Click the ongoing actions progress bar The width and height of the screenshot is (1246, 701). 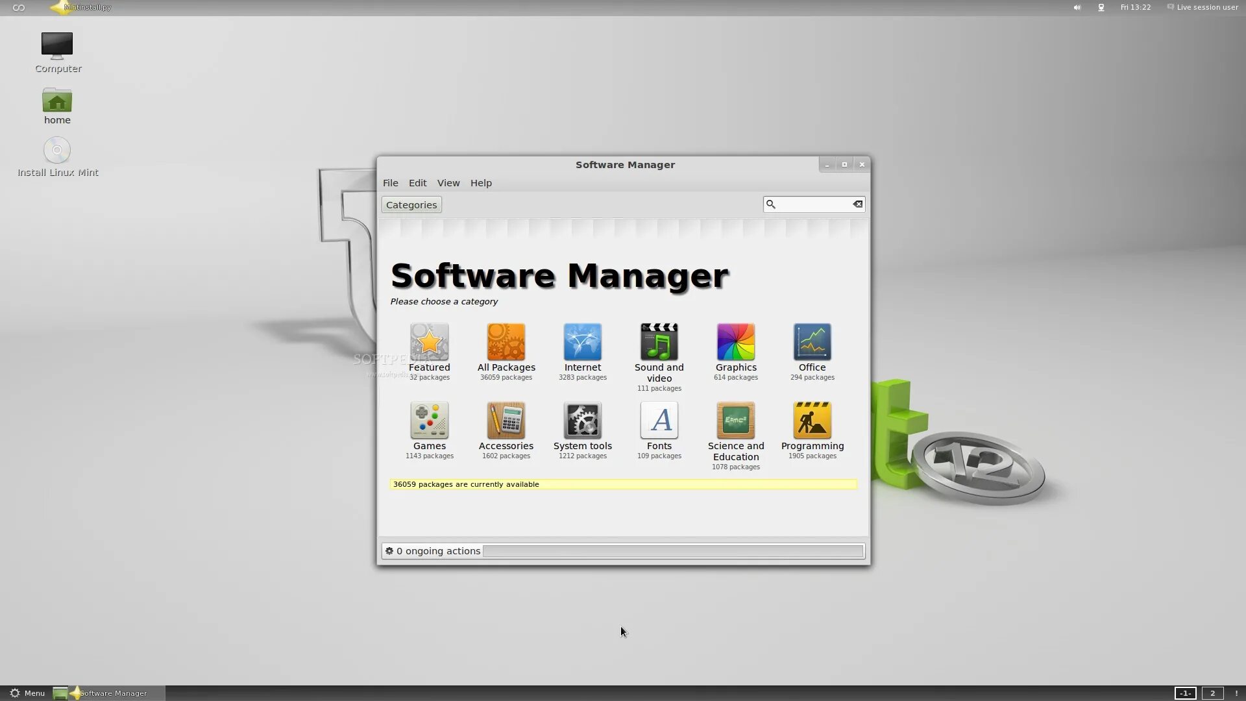coord(673,551)
